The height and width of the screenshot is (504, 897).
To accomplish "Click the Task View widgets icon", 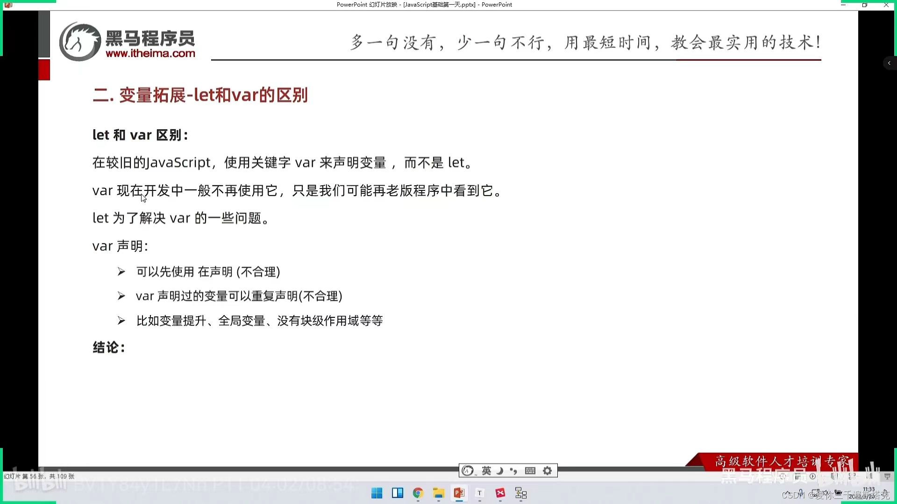I will [x=397, y=493].
